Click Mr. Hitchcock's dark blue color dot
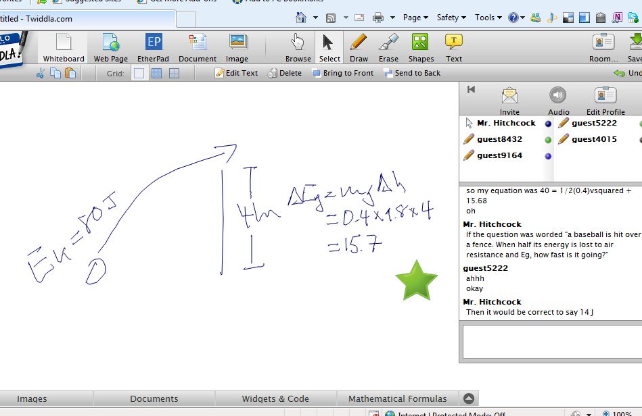642x416 pixels. (x=548, y=124)
